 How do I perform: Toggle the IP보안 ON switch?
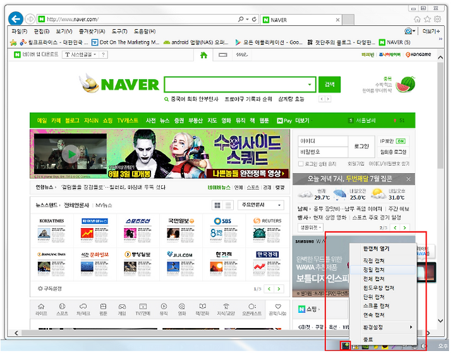coord(401,141)
